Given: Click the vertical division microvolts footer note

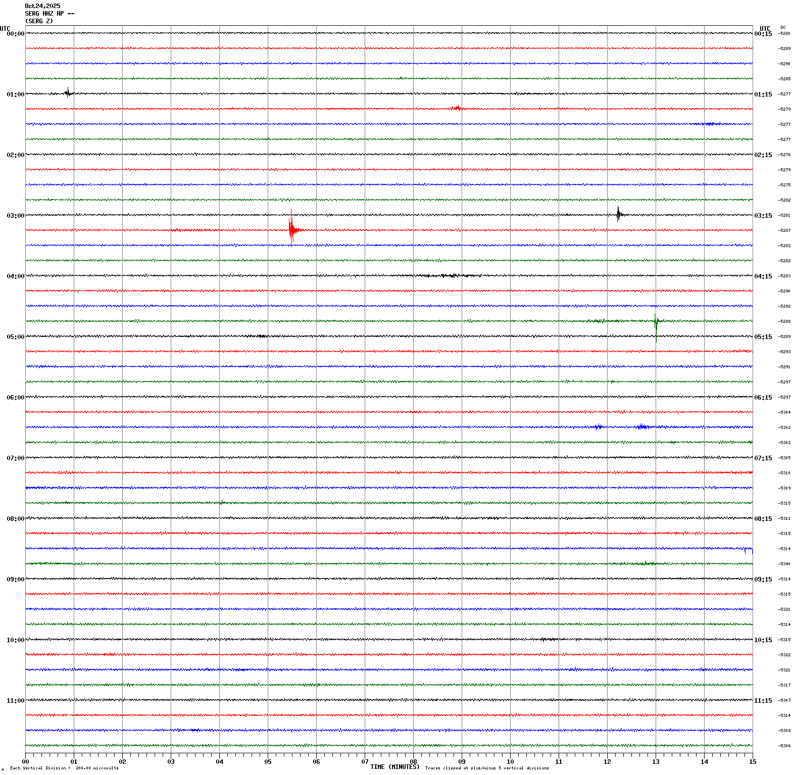Looking at the screenshot, I should point(64,768).
